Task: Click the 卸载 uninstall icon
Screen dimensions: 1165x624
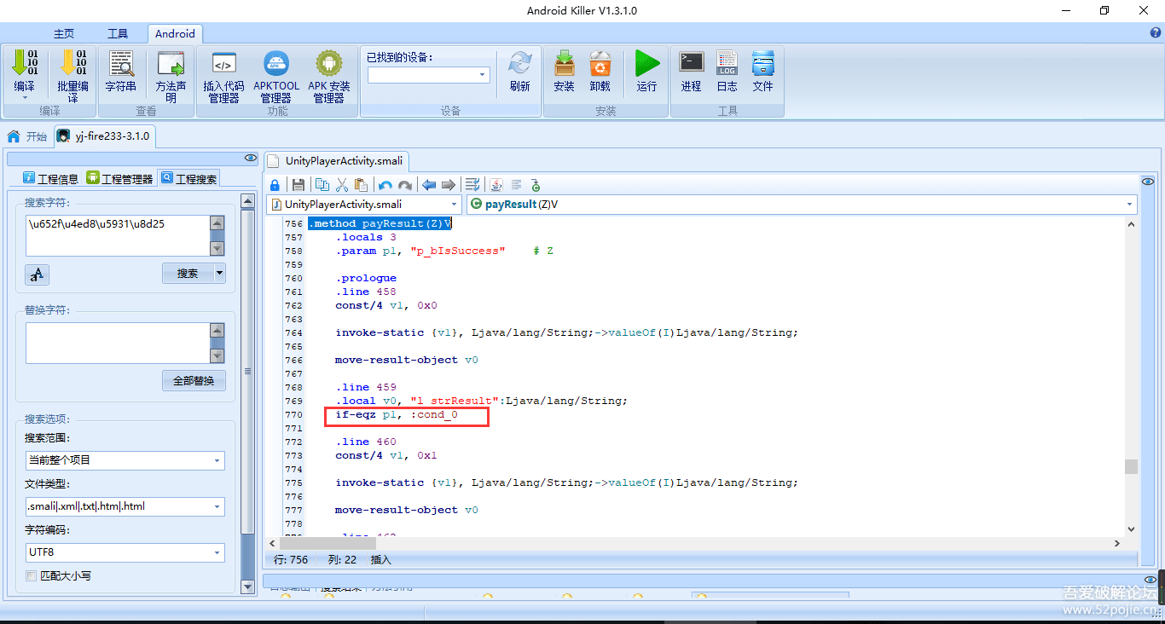Action: (600, 64)
